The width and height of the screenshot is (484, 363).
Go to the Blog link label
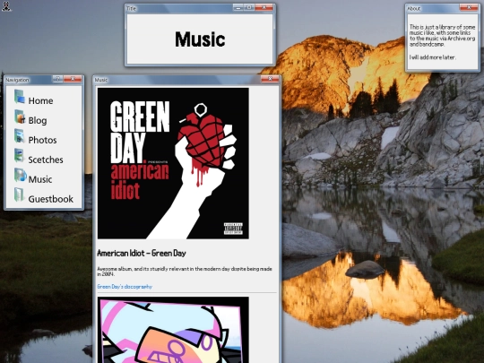click(38, 121)
